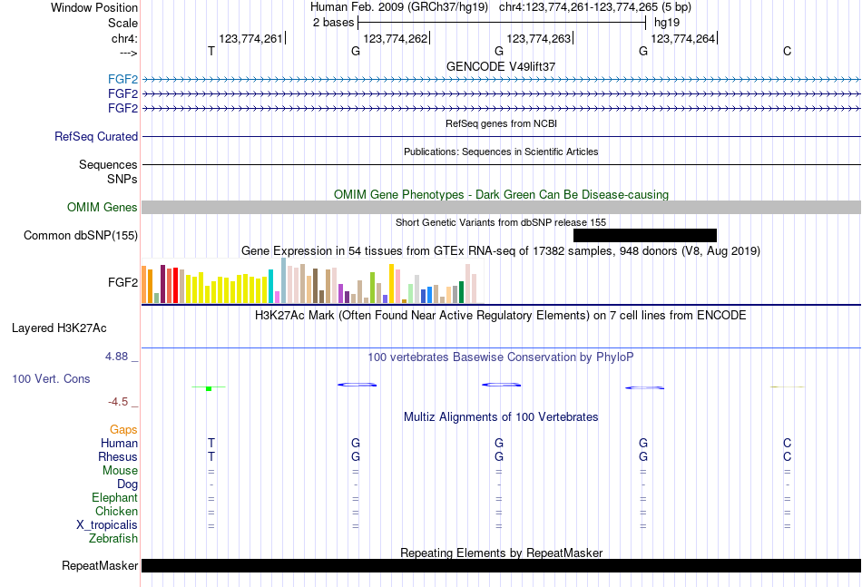Viewport: 862px width, 587px height.
Task: Open the Layered H3K27Ac track label
Action: [x=59, y=328]
